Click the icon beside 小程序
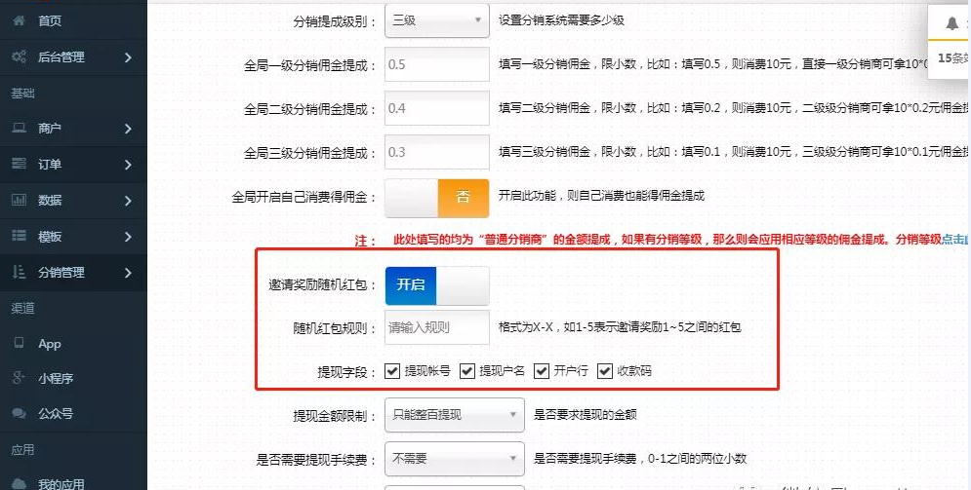The height and width of the screenshot is (490, 971). click(20, 378)
